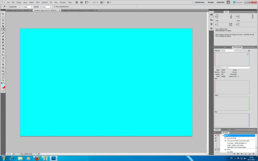
Task: Select the Path Selection tool
Action: (3, 65)
